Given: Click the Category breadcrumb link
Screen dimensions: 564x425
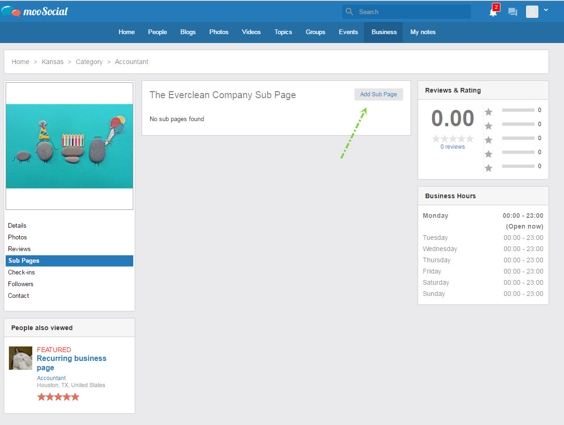Looking at the screenshot, I should [x=89, y=62].
